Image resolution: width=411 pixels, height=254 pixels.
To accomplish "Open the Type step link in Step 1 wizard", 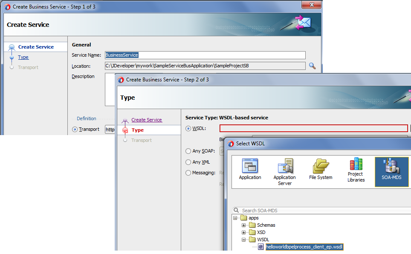I will point(23,57).
